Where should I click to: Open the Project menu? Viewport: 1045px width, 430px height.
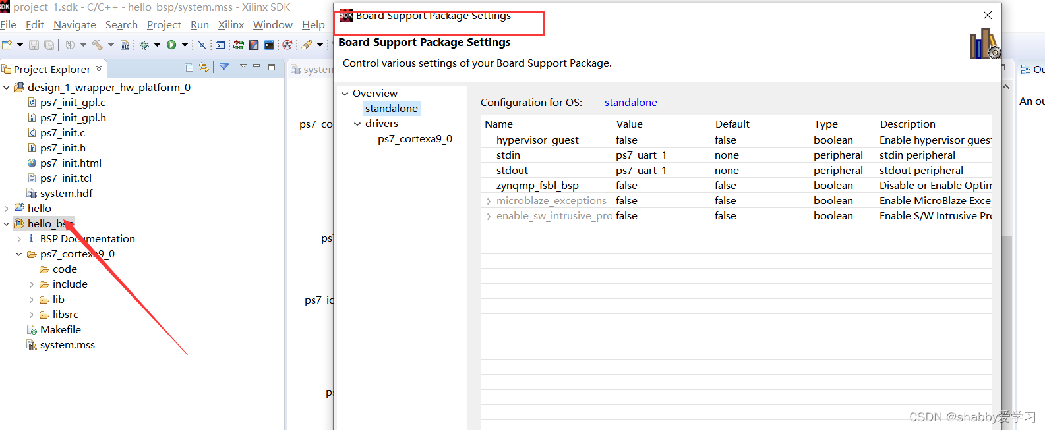tap(164, 24)
